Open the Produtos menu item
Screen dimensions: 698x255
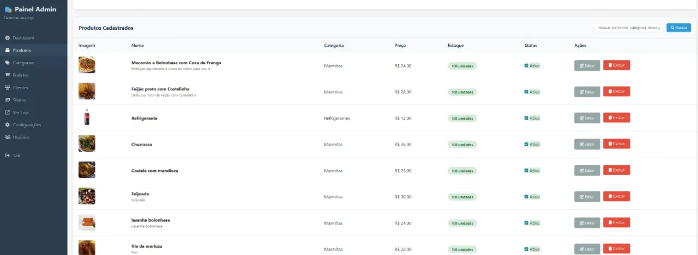pyautogui.click(x=34, y=51)
